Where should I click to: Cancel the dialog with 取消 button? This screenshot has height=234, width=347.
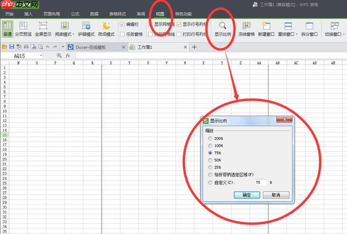pyautogui.click(x=276, y=195)
